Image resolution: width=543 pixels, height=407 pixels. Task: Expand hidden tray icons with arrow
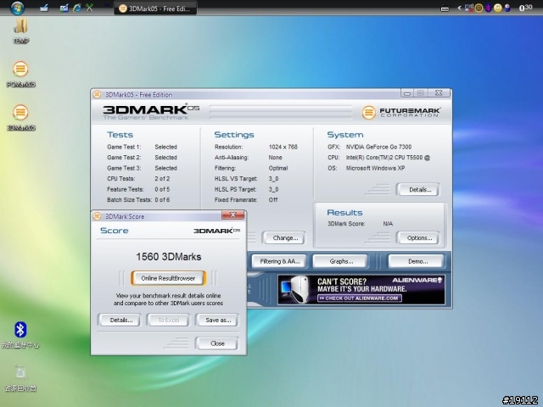click(x=459, y=8)
